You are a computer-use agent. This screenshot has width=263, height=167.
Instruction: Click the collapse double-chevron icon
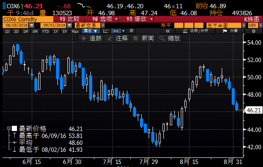pyautogui.click(x=167, y=31)
